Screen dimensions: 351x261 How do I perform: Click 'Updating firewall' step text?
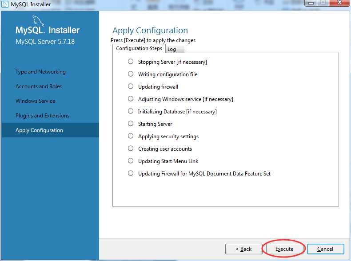(x=158, y=87)
